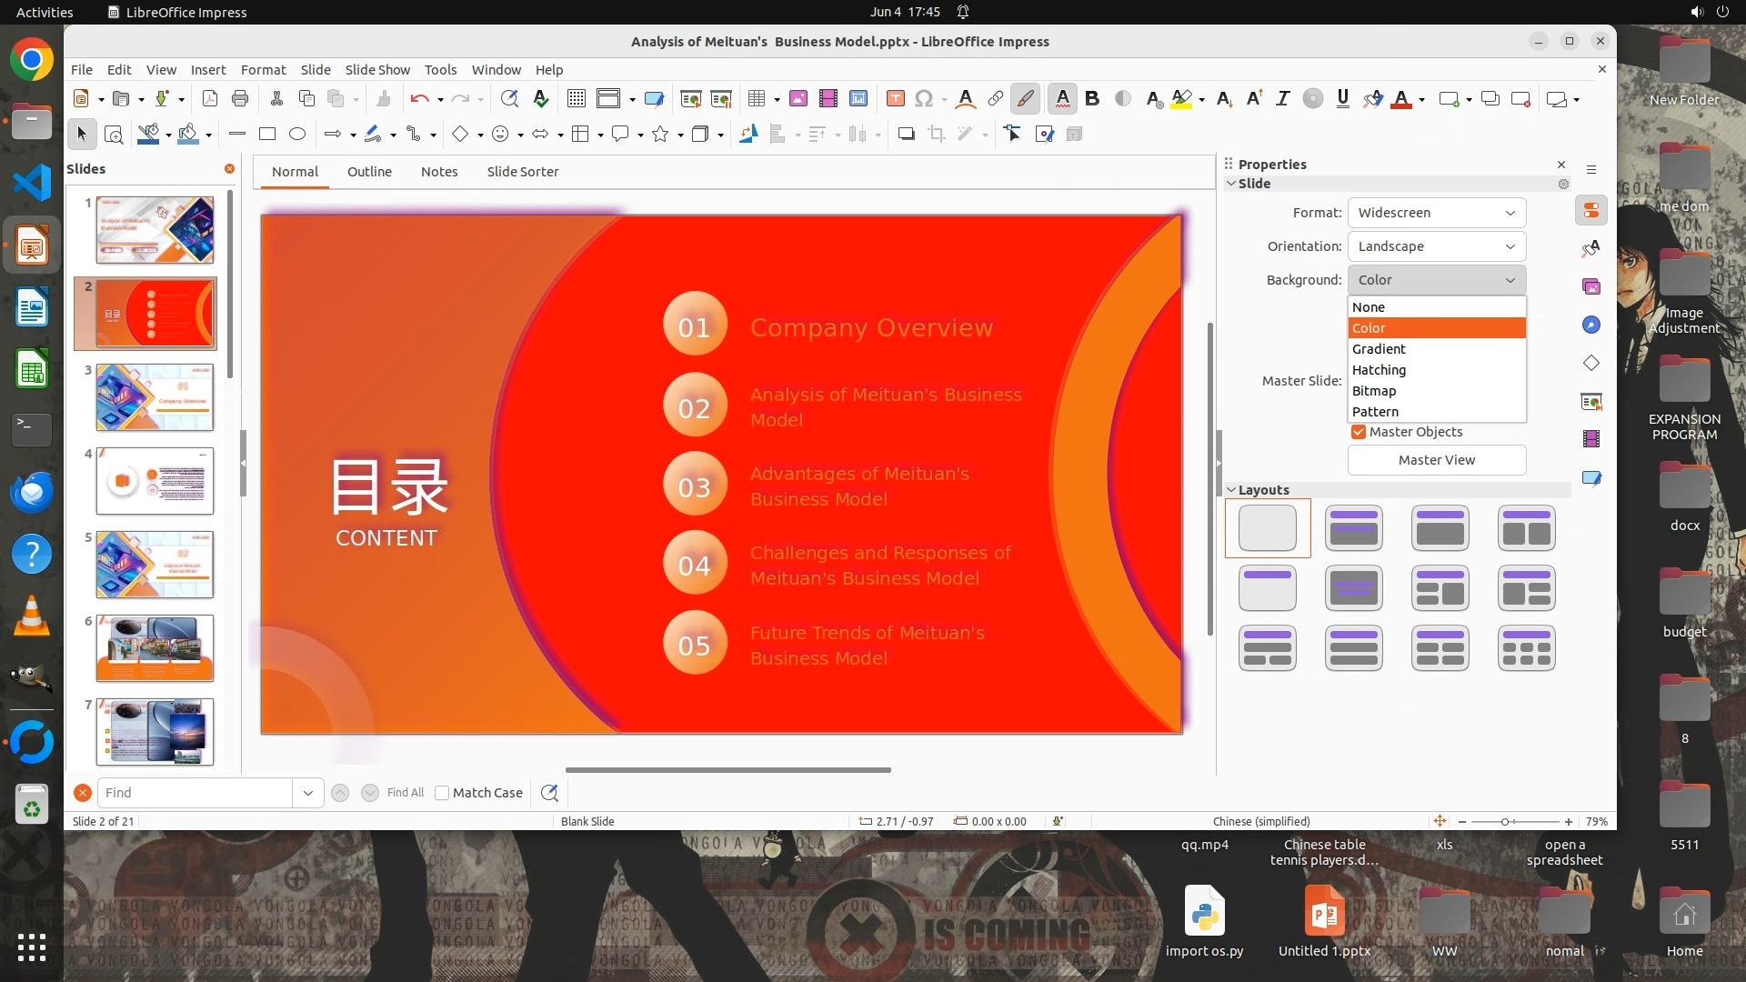Open the Gallery sidebar panel icon

click(1591, 286)
